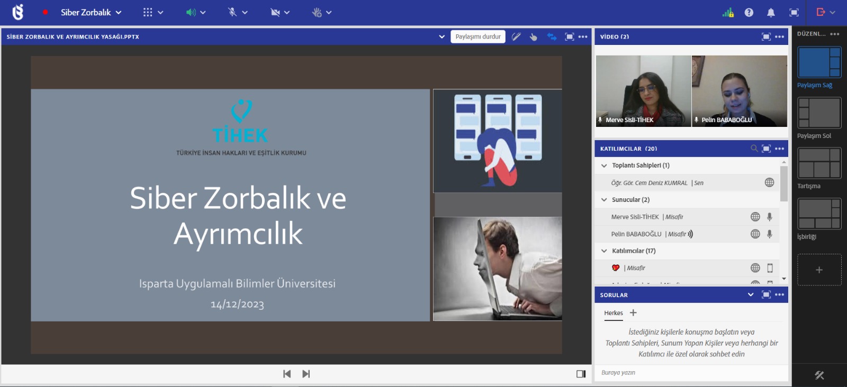847x387 pixels.
Task: Click the Paylaşımı durdur button
Action: tap(478, 36)
